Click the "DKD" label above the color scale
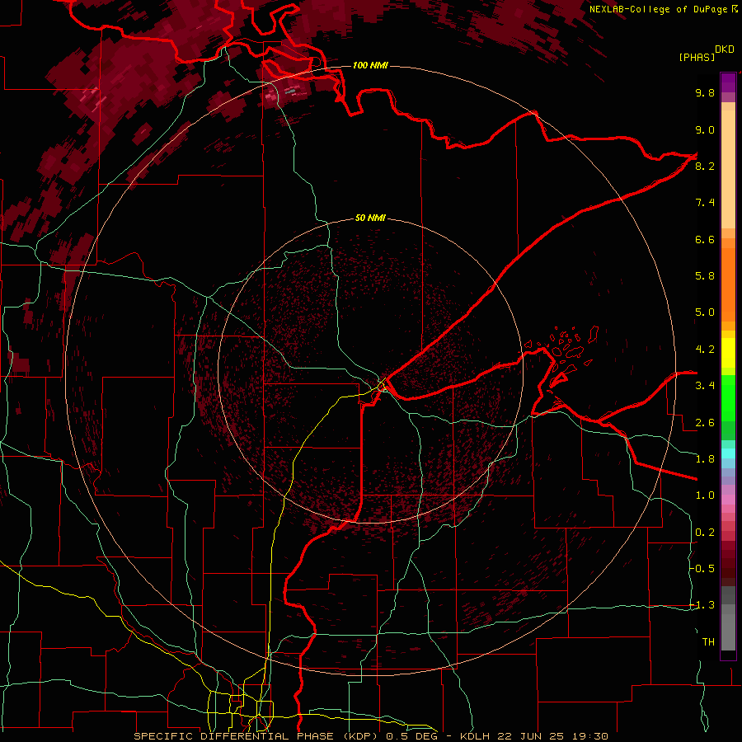The height and width of the screenshot is (742, 742). tap(724, 49)
